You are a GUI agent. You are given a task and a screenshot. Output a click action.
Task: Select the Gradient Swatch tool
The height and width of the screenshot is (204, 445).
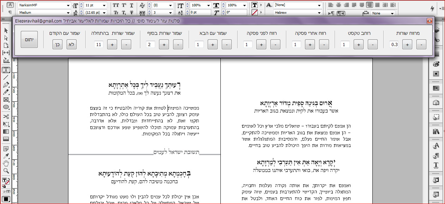click(6, 132)
